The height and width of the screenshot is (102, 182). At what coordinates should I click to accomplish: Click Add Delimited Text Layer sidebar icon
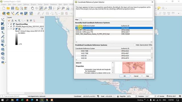[3, 33]
